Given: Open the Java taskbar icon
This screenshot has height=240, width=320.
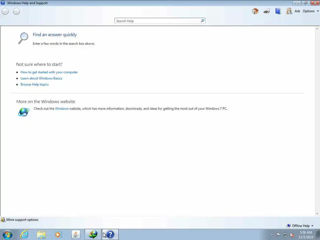Looking at the screenshot, I should [x=76, y=235].
